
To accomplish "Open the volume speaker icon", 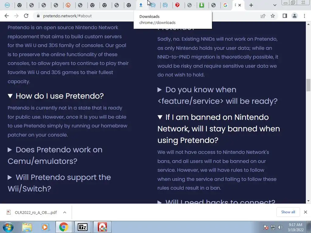I will tap(280, 227).
